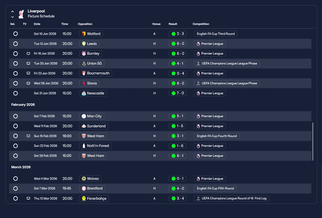Image resolution: width=322 pixels, height=218 pixels.
Task: Open the 1 - 6 result at Nott'm Forest
Action: point(178,146)
